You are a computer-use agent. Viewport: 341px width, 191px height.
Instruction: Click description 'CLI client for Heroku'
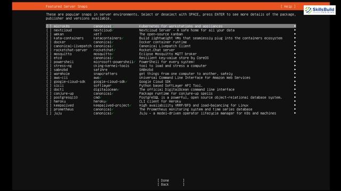160,101
